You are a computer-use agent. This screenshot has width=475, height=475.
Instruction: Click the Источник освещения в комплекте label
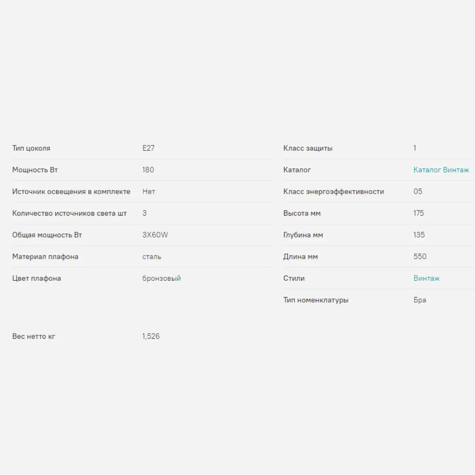click(x=71, y=192)
